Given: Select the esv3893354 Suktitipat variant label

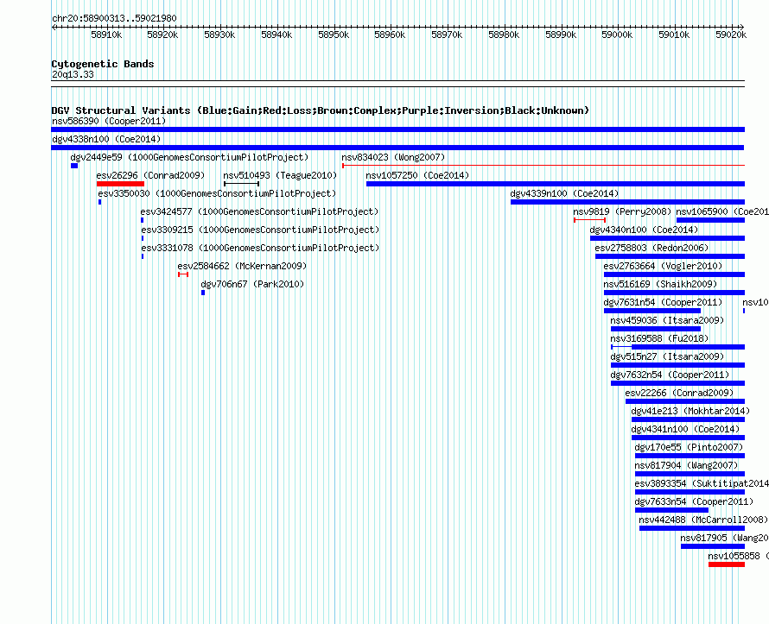Looking at the screenshot, I should 702,483.
